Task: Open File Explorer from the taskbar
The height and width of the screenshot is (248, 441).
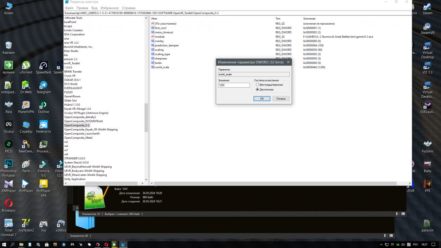Action: 21,244
